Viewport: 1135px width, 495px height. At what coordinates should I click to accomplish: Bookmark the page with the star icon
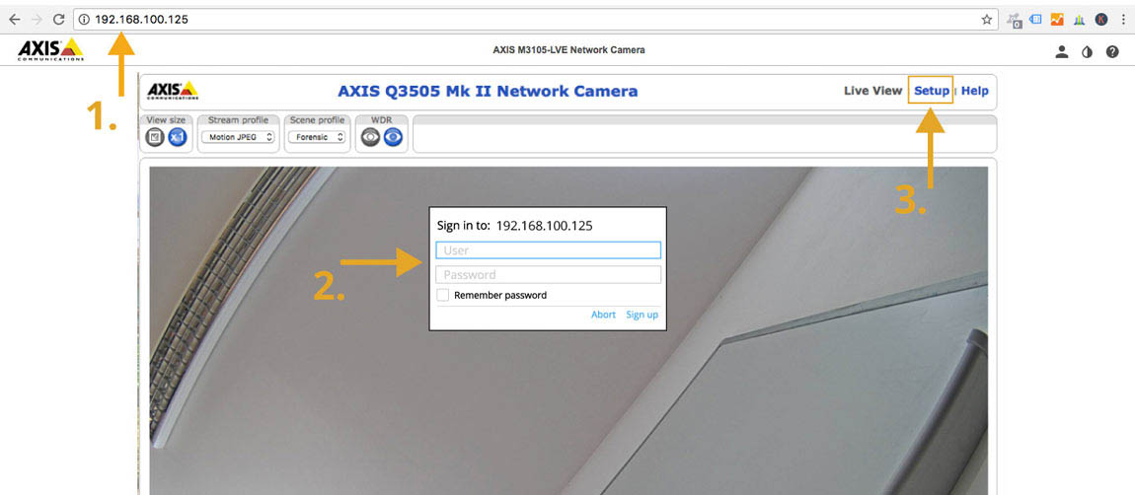(x=986, y=19)
